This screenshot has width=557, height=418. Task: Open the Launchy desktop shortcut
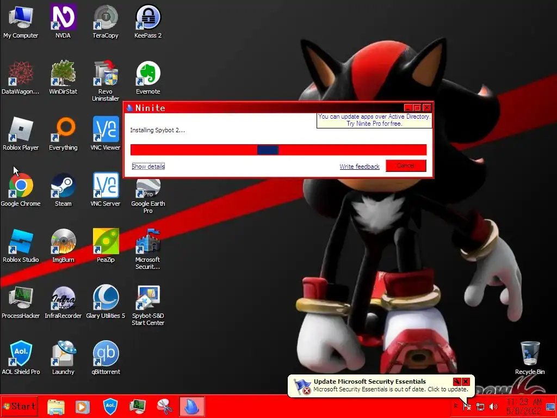pos(63,358)
